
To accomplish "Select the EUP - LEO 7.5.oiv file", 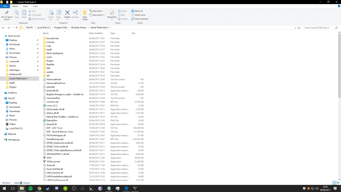I will coord(54,128).
